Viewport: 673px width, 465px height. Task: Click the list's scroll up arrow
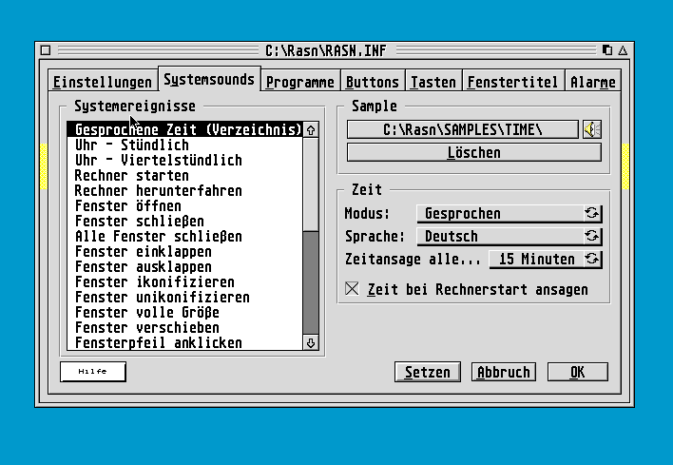(311, 130)
